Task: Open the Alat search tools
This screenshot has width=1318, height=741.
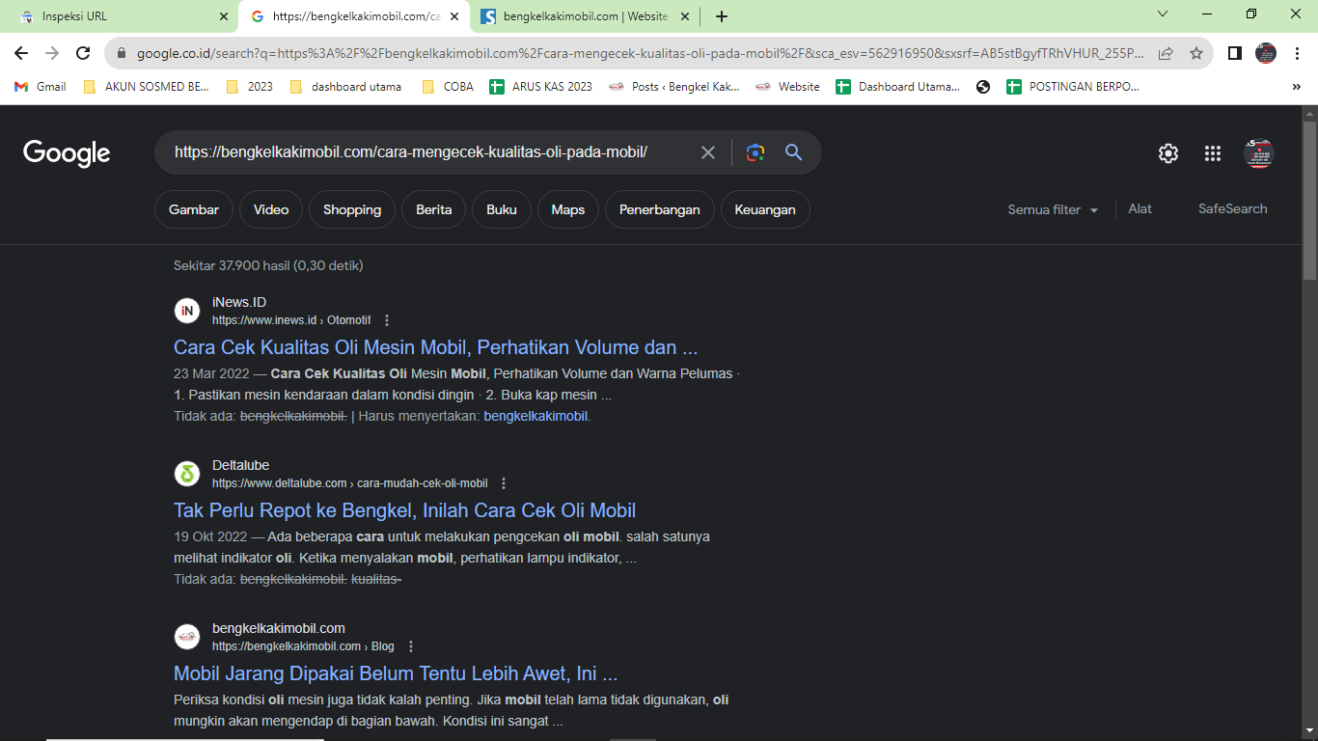Action: click(1140, 208)
